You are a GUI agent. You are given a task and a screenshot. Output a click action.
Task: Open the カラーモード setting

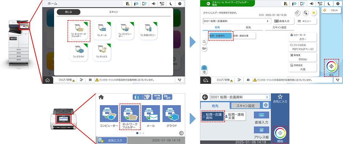302,37
